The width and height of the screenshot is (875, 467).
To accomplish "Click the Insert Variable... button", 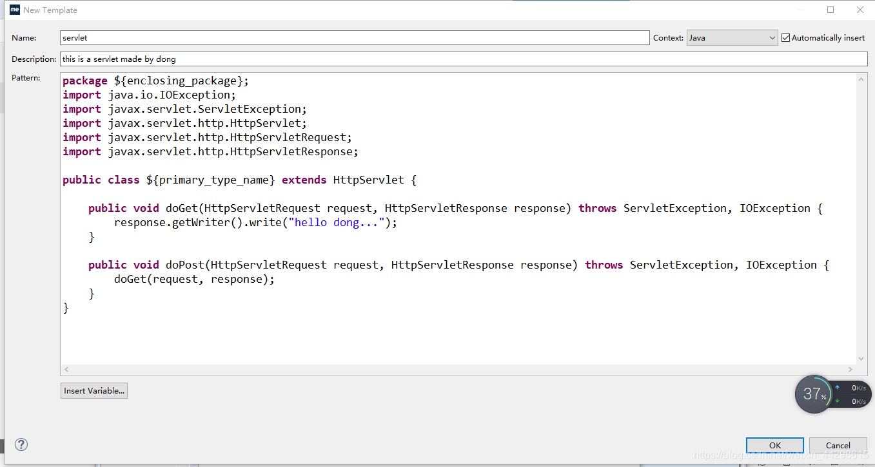I will pos(94,390).
